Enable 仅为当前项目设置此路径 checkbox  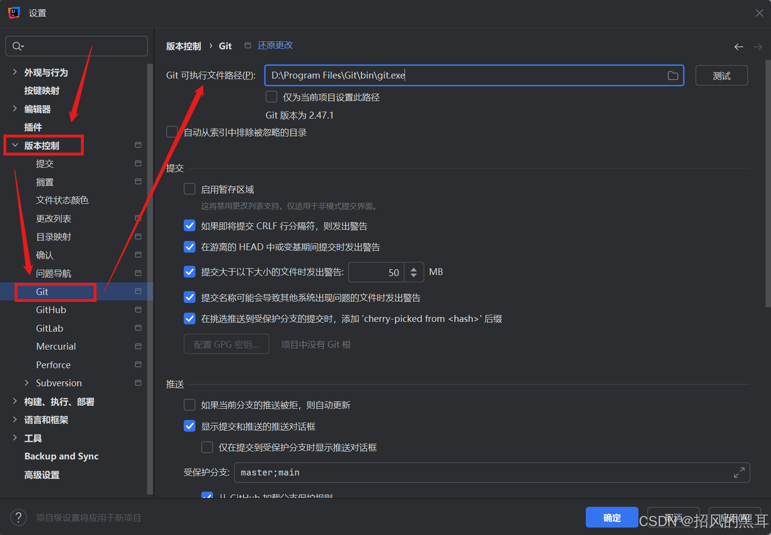[x=271, y=97]
